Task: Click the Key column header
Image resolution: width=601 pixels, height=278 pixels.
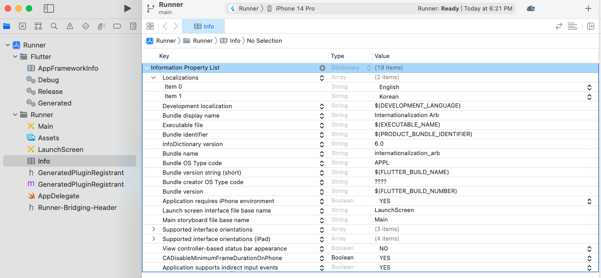Action: [164, 56]
